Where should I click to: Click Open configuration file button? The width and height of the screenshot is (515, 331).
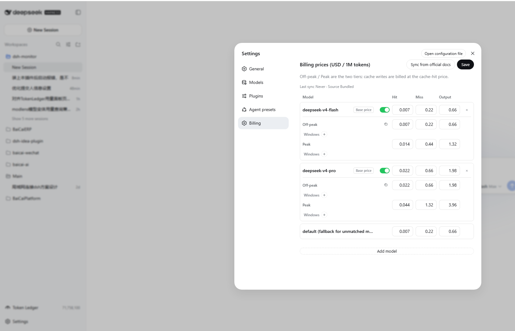[x=443, y=54]
